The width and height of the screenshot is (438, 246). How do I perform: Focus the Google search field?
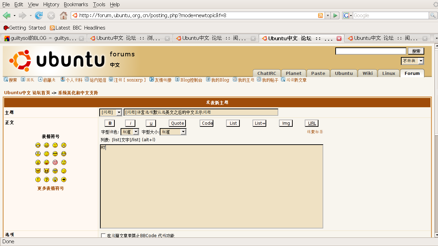point(391,15)
